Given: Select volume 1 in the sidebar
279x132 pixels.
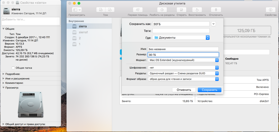Looking at the screenshot, I should coord(89,44).
